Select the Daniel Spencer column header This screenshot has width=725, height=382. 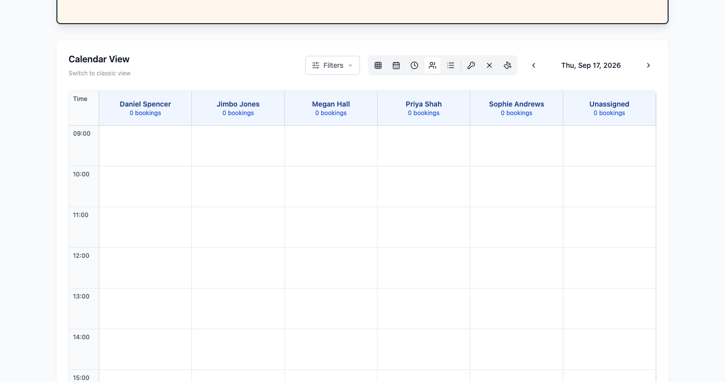click(x=146, y=108)
